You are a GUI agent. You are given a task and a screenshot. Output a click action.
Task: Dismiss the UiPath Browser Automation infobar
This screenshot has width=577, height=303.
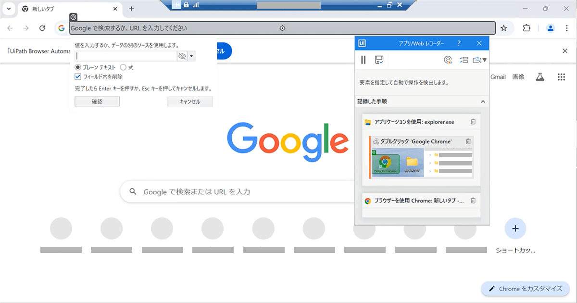pos(565,51)
